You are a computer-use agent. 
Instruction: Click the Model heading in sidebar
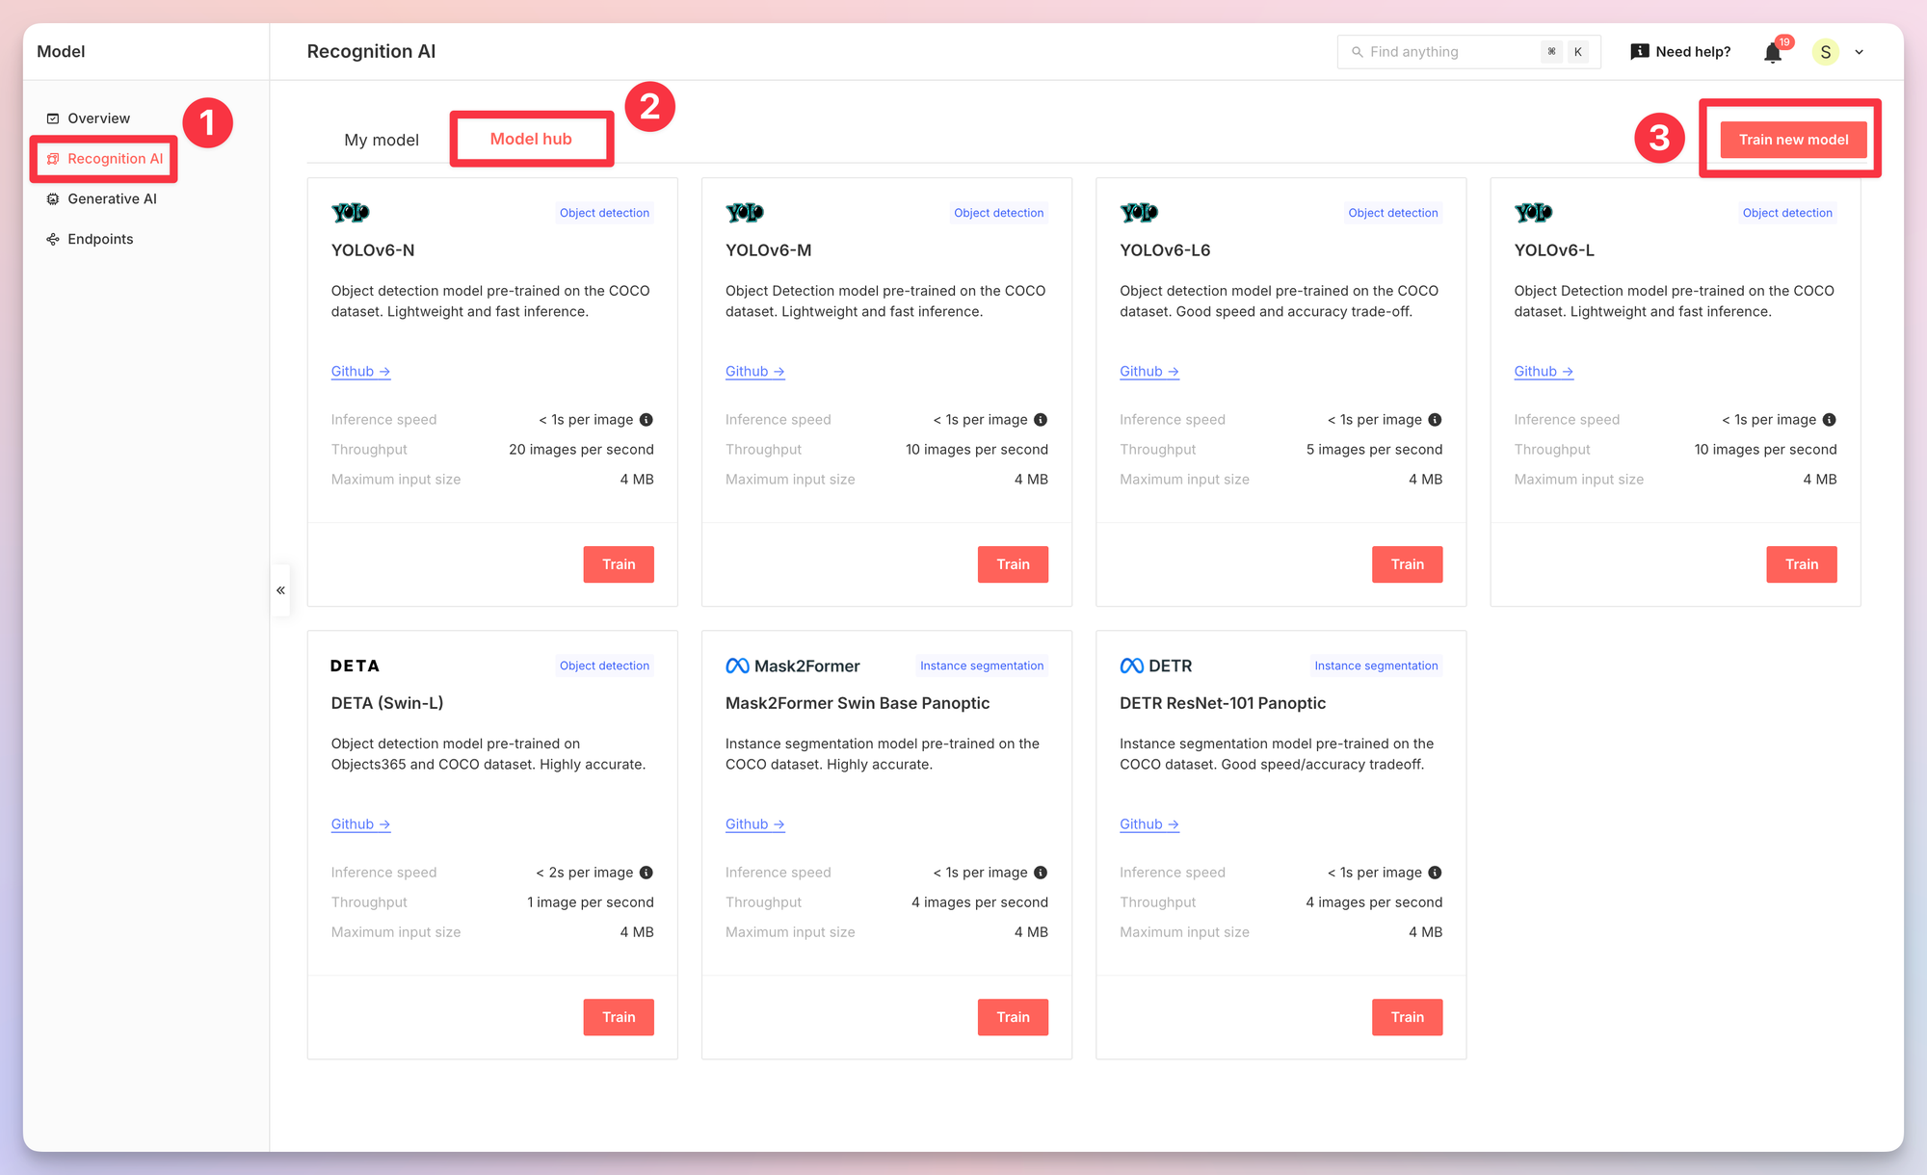coord(61,52)
